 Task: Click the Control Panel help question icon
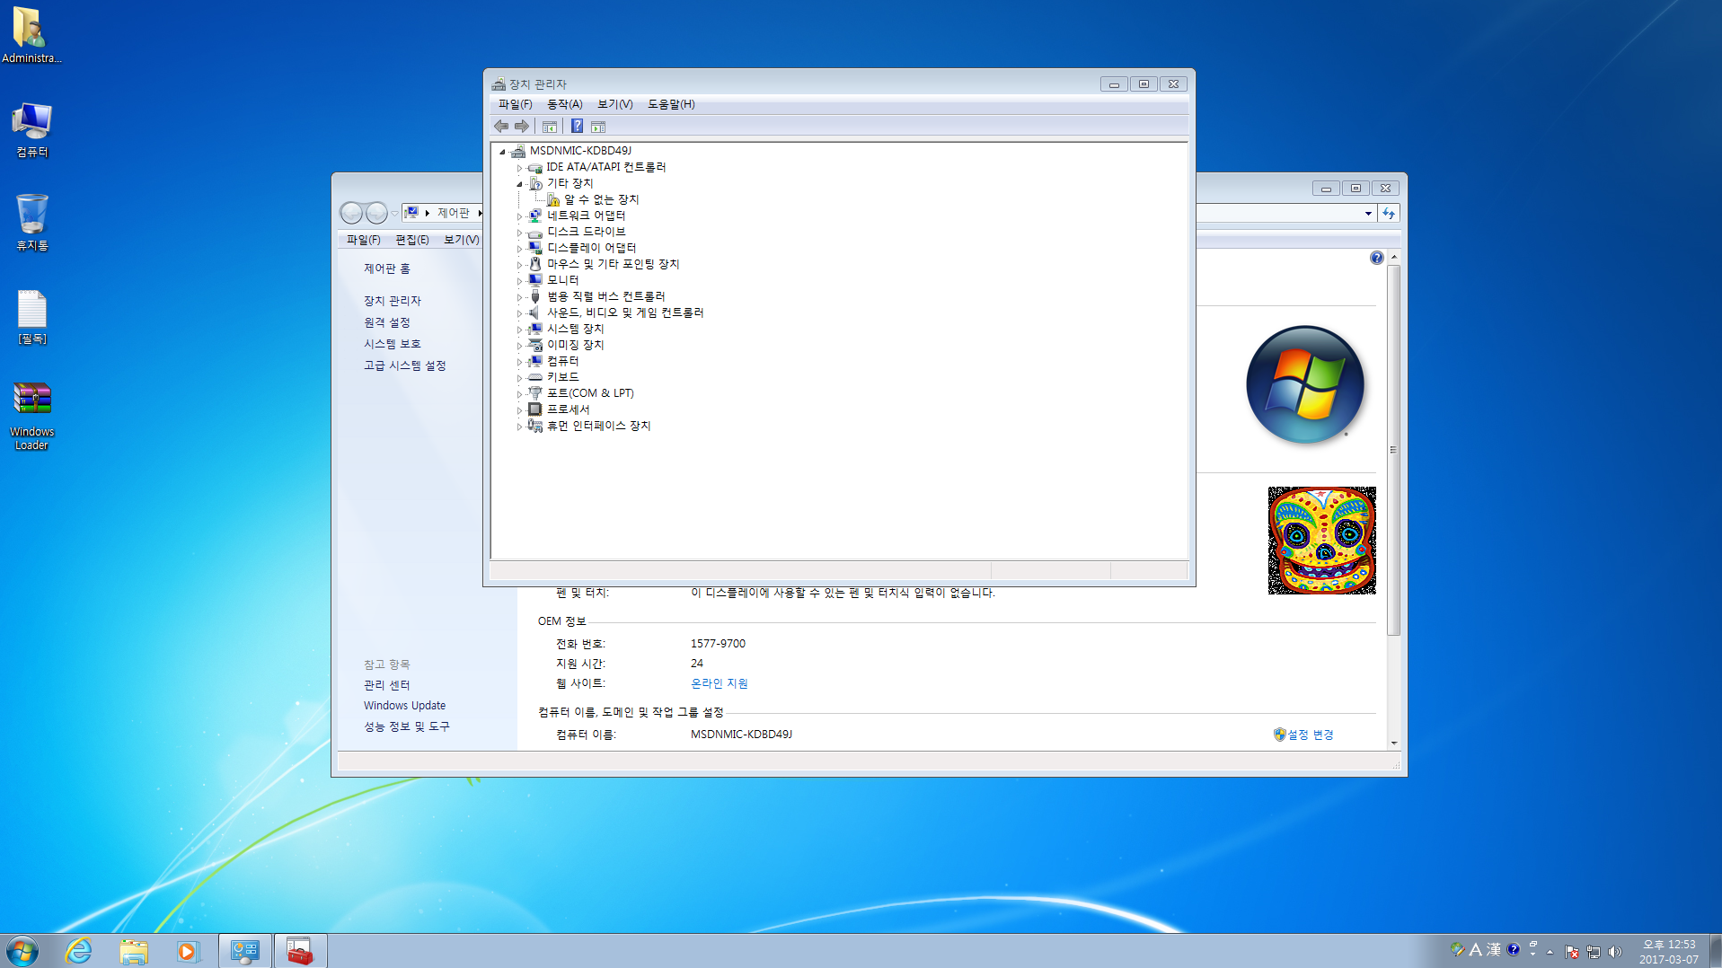pyautogui.click(x=1376, y=258)
